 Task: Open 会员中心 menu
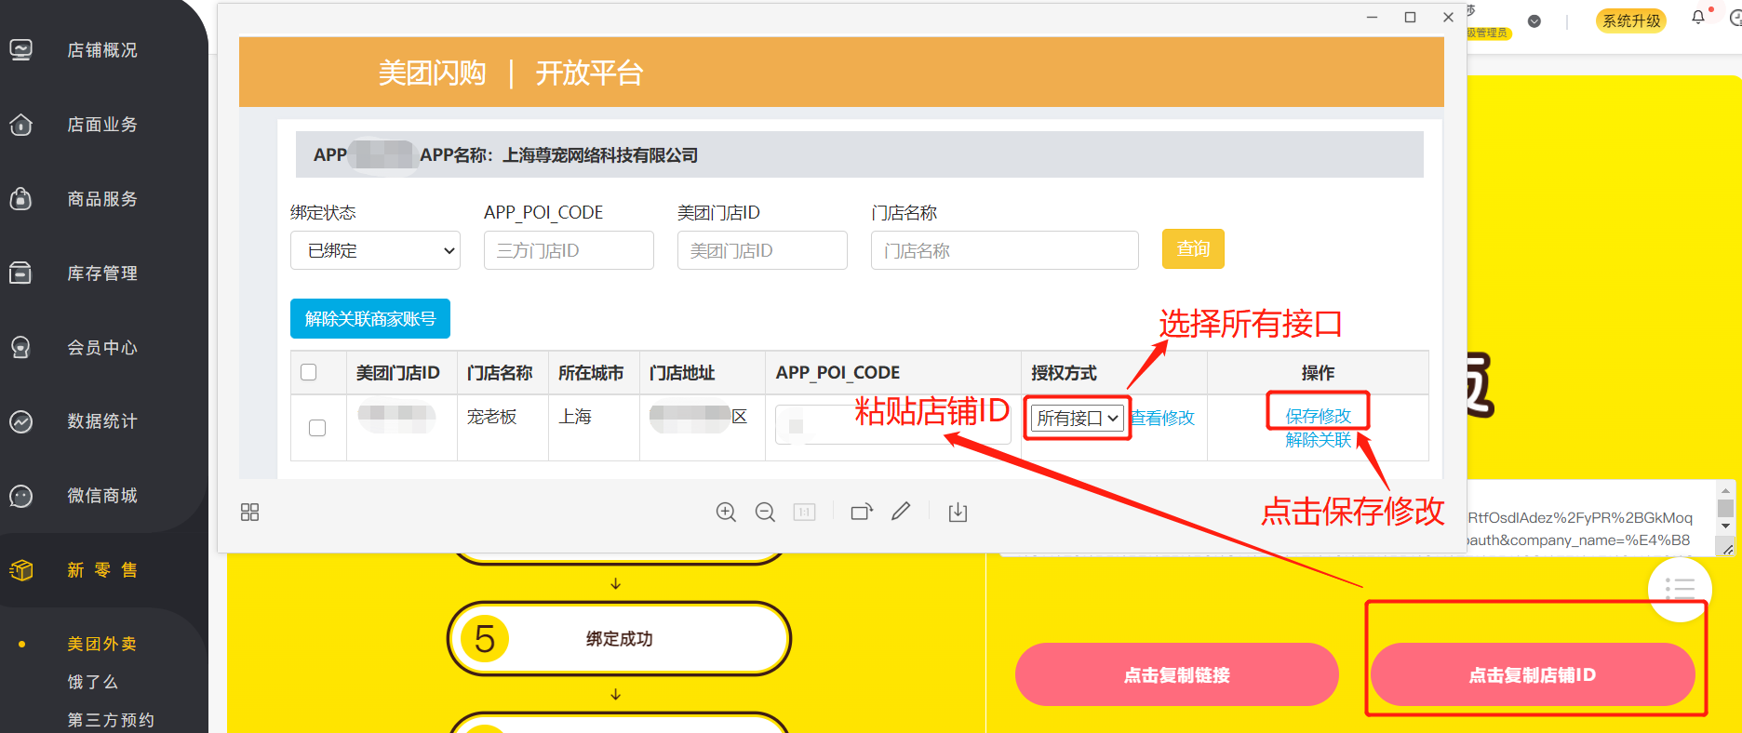102,347
